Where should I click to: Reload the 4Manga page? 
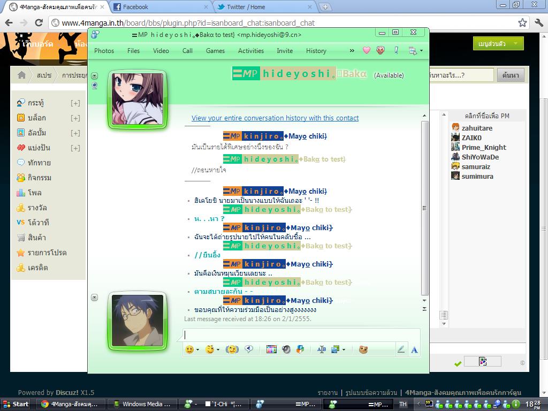[39, 22]
